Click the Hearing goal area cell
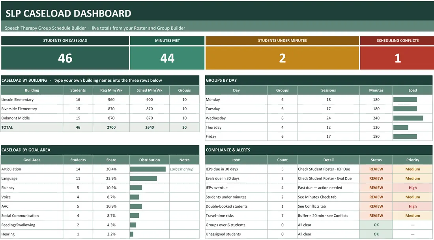 click(32, 234)
